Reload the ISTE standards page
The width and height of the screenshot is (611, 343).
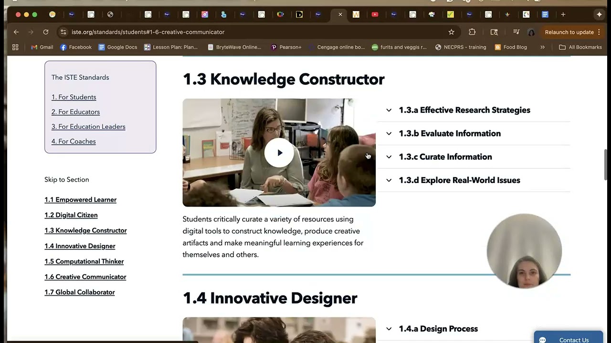pos(46,32)
